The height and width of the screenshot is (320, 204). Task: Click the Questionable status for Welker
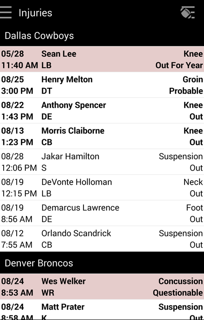(178, 293)
